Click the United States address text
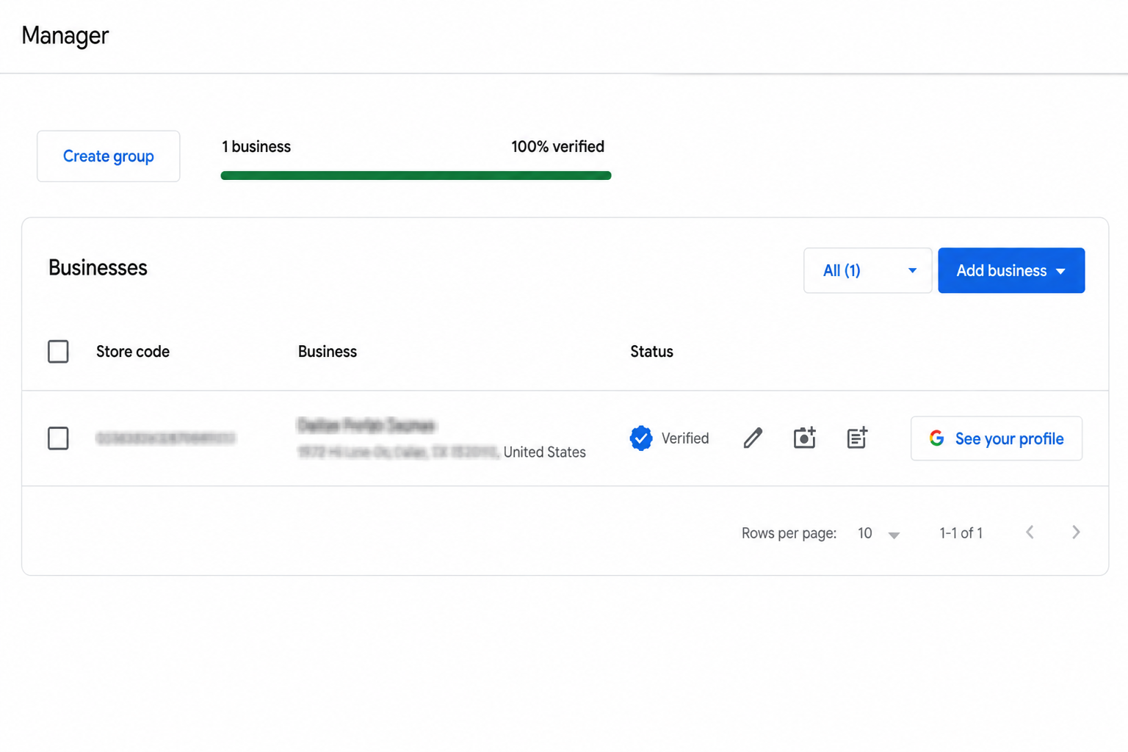 click(545, 452)
